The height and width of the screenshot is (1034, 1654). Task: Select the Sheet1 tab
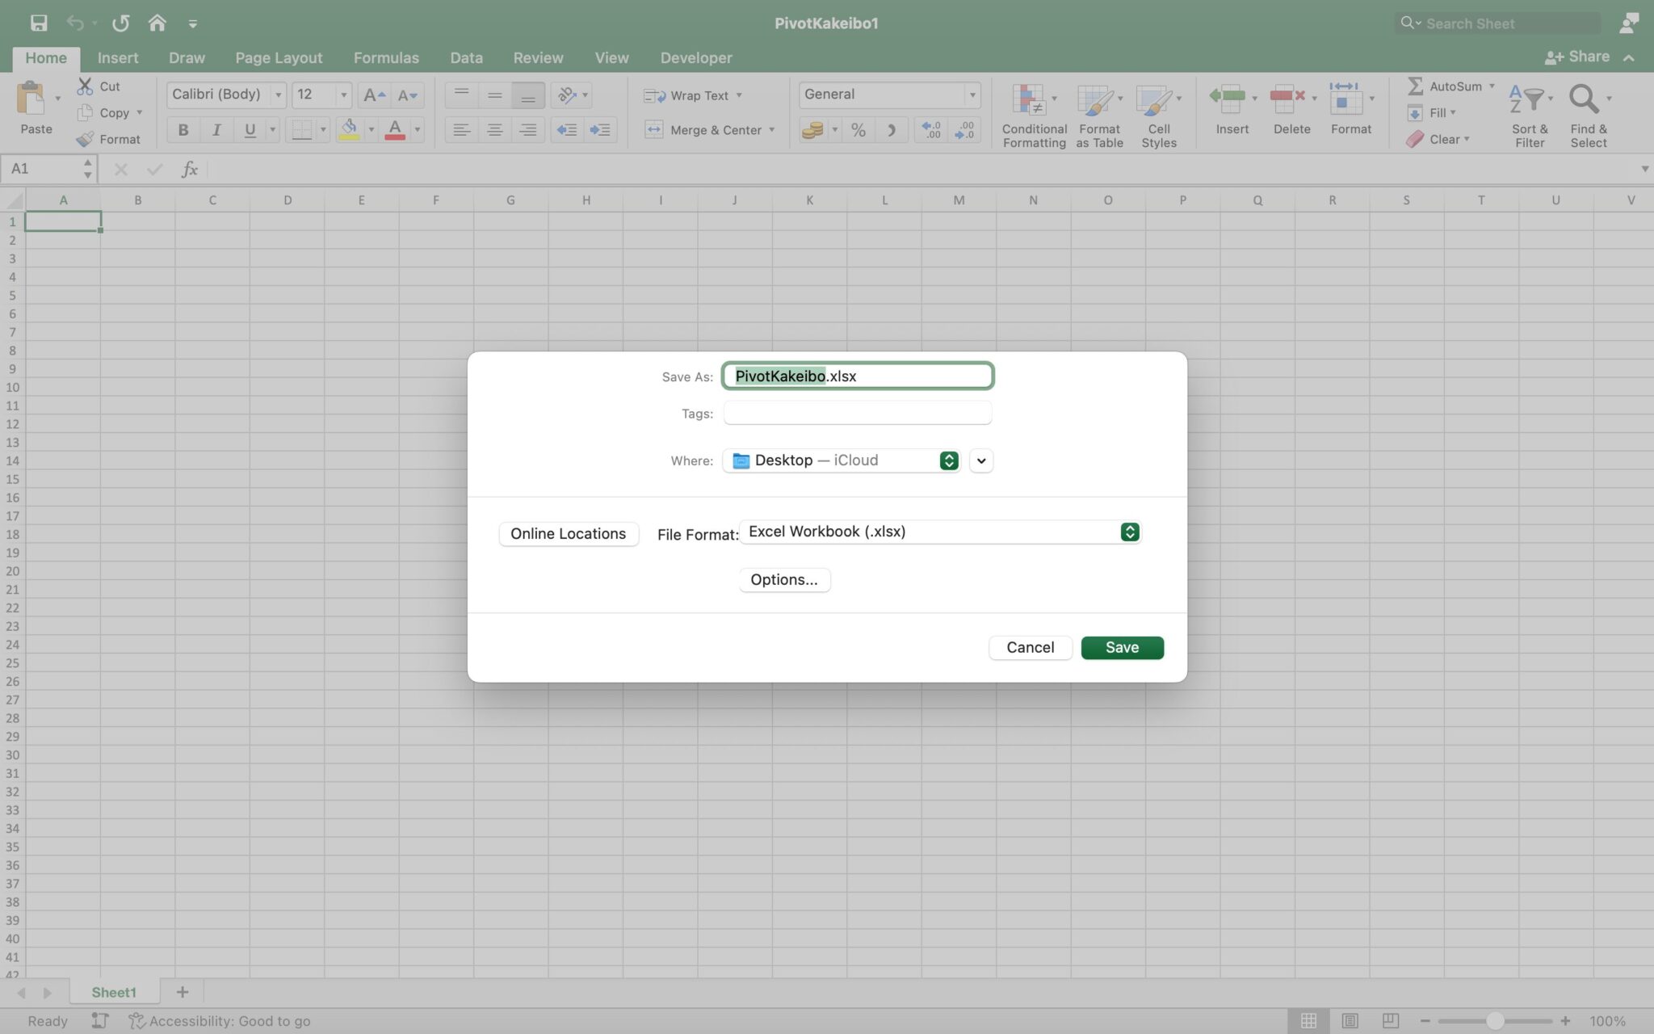pos(114,992)
